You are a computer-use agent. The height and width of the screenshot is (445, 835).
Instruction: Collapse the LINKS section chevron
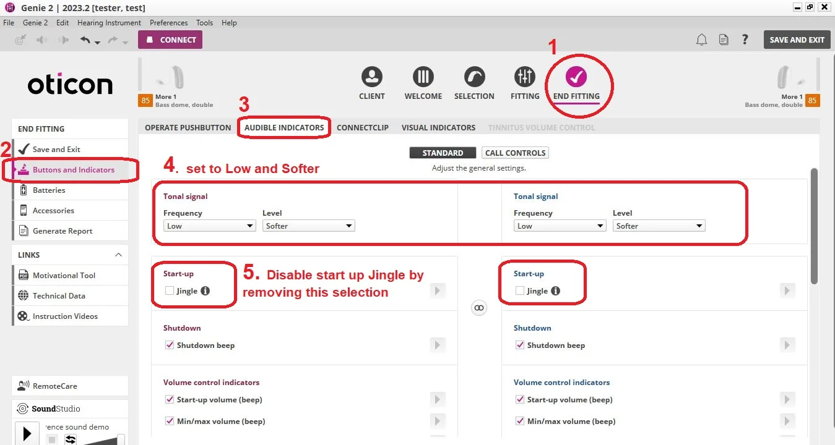click(x=118, y=255)
